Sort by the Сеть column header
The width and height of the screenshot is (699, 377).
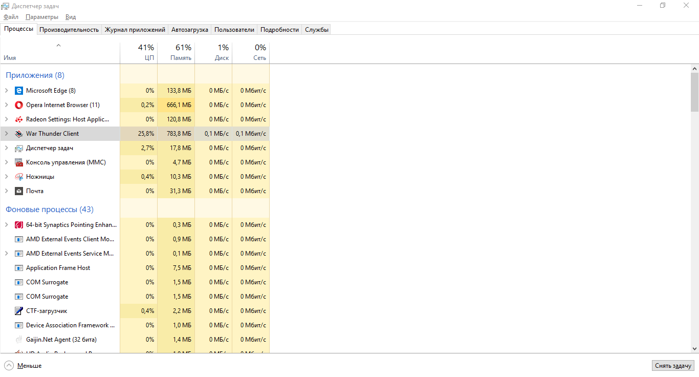(x=251, y=53)
